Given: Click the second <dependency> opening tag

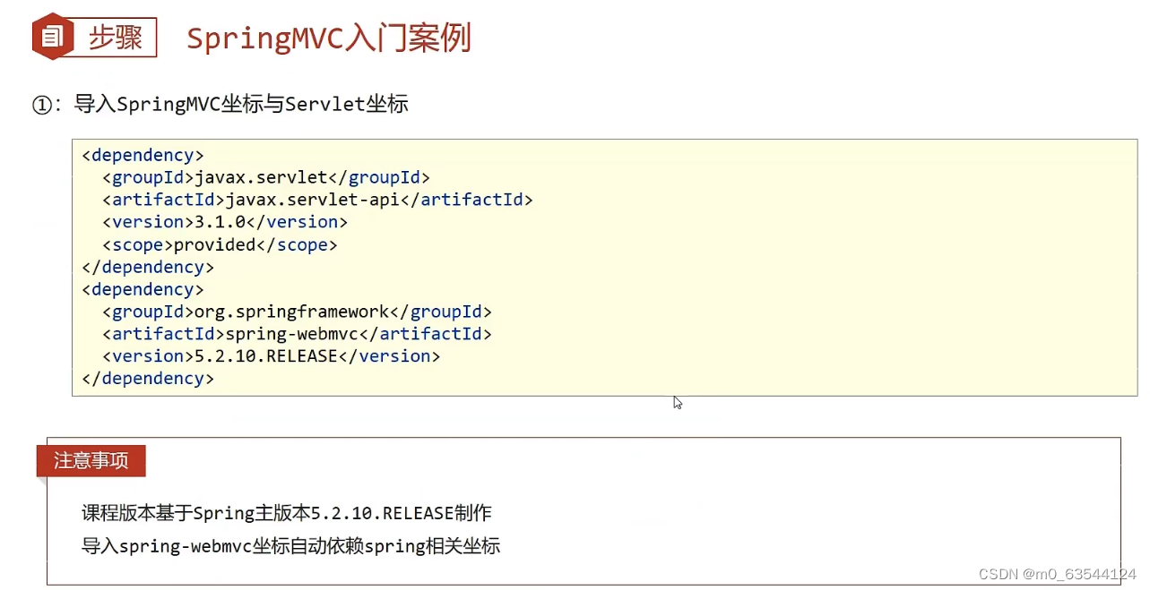Looking at the screenshot, I should point(143,289).
